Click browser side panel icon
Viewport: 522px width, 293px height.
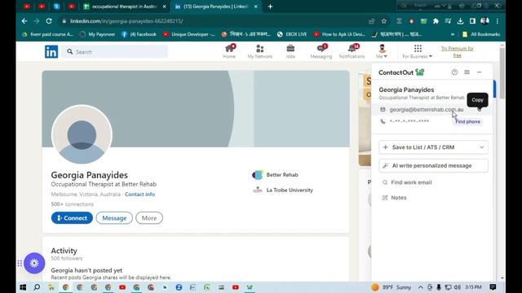point(472,21)
